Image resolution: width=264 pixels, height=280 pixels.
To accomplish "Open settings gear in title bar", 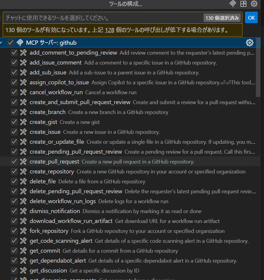I will point(254,4).
